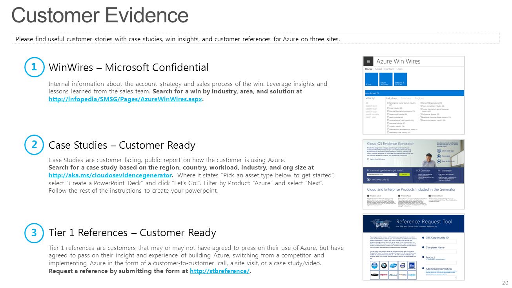The width and height of the screenshot is (512, 288).
Task: Switch to the Regions filter tab
Action: [419, 98]
